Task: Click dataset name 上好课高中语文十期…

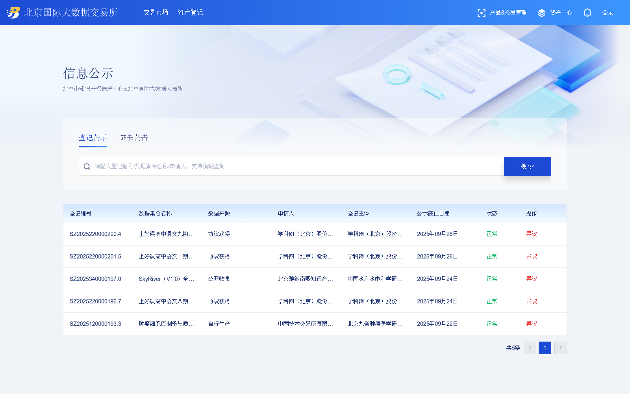Action: 167,256
